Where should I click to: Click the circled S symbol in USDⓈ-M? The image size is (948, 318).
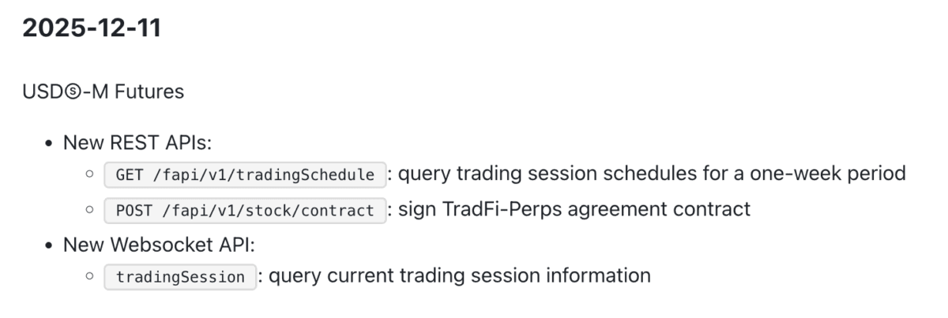pyautogui.click(x=58, y=92)
